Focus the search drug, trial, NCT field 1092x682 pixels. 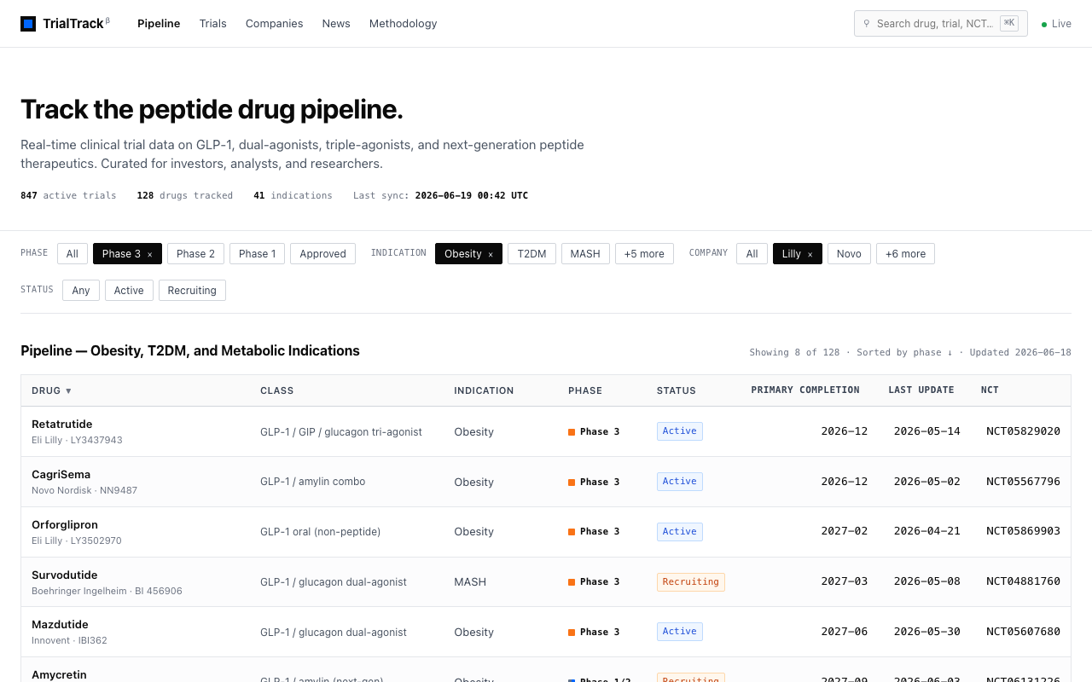[940, 24]
